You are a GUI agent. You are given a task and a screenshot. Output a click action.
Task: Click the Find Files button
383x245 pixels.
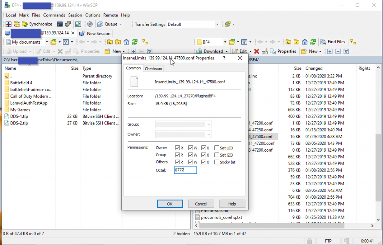(x=332, y=42)
